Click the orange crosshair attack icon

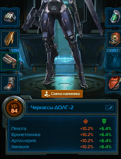pos(85,121)
